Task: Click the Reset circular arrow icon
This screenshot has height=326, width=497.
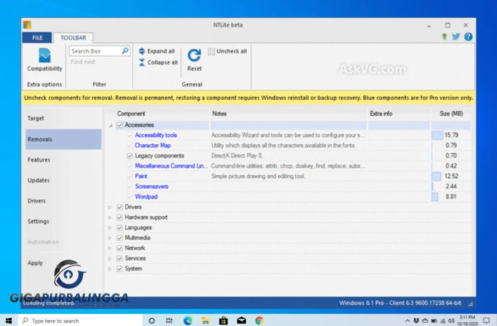Action: click(194, 55)
